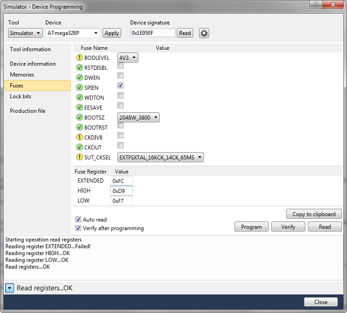Click the Verify button

[288, 226]
